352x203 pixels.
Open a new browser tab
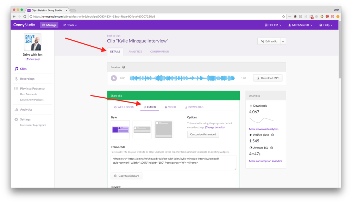coord(73,11)
